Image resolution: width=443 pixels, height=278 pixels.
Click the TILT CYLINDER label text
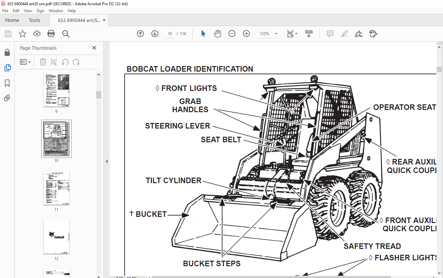173,181
